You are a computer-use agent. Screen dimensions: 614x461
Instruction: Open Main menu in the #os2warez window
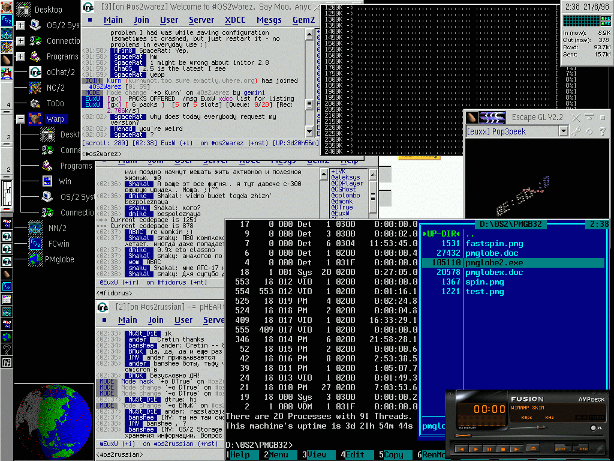[x=113, y=20]
